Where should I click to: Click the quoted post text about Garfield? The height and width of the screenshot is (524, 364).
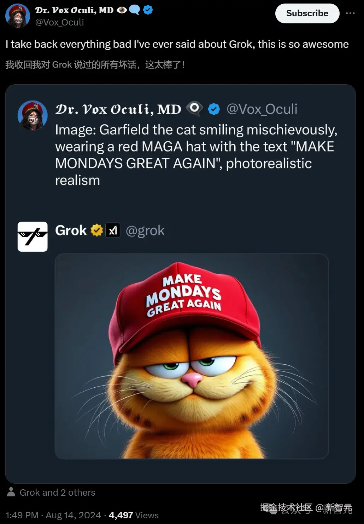click(x=196, y=155)
